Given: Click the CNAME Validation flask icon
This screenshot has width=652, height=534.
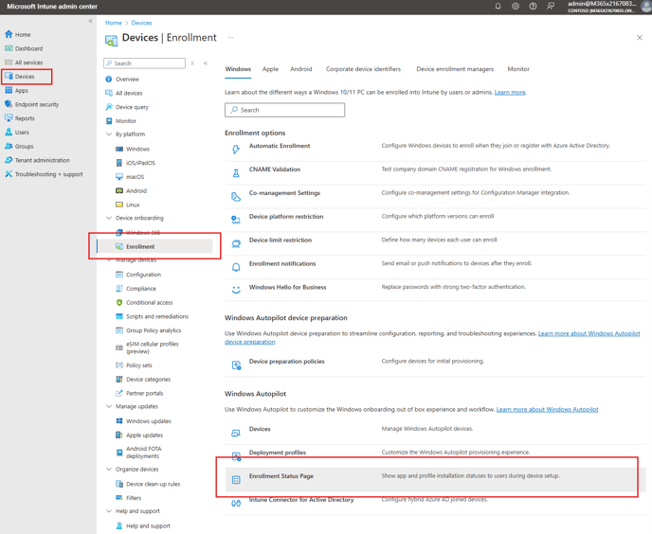Looking at the screenshot, I should (x=236, y=173).
